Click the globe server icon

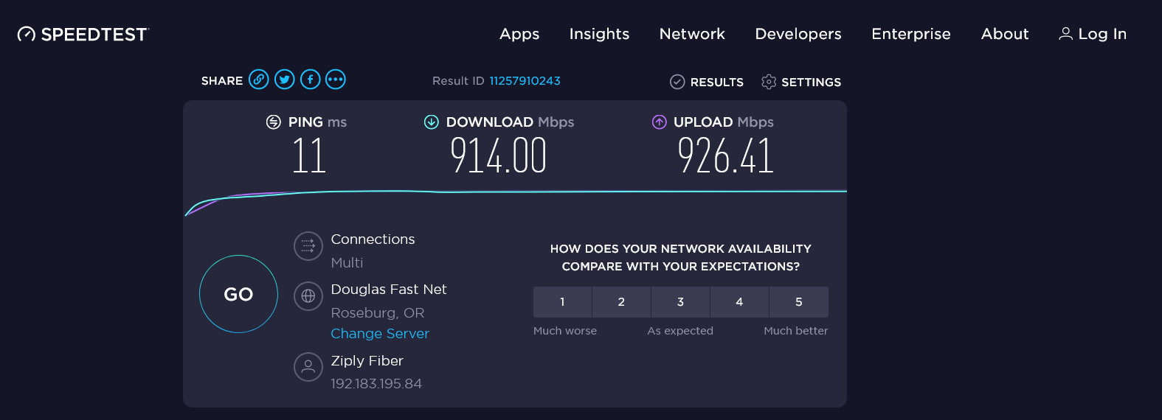[308, 296]
